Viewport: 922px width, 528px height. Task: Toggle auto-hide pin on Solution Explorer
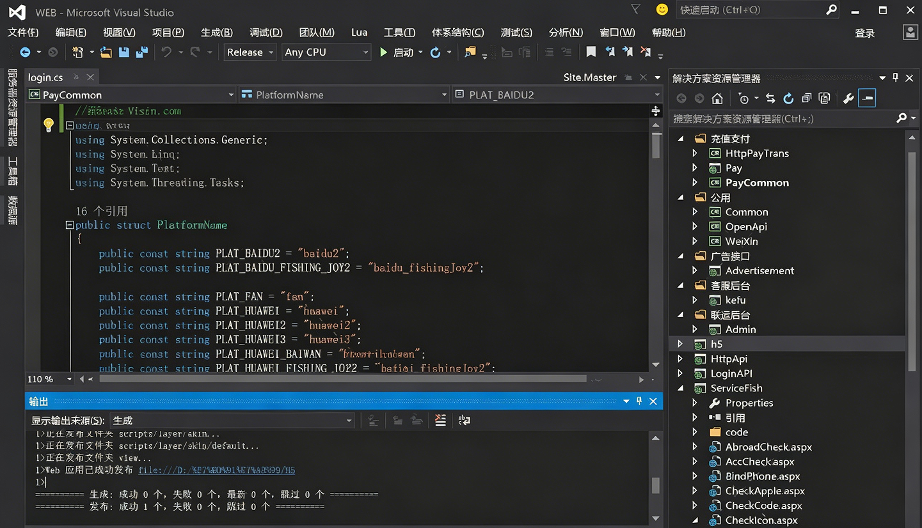[896, 78]
